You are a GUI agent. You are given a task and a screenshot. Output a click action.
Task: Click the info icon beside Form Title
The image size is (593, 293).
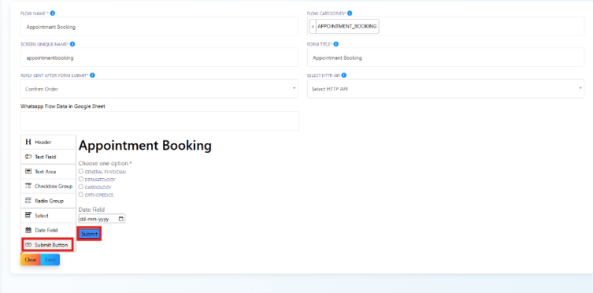[x=336, y=44]
